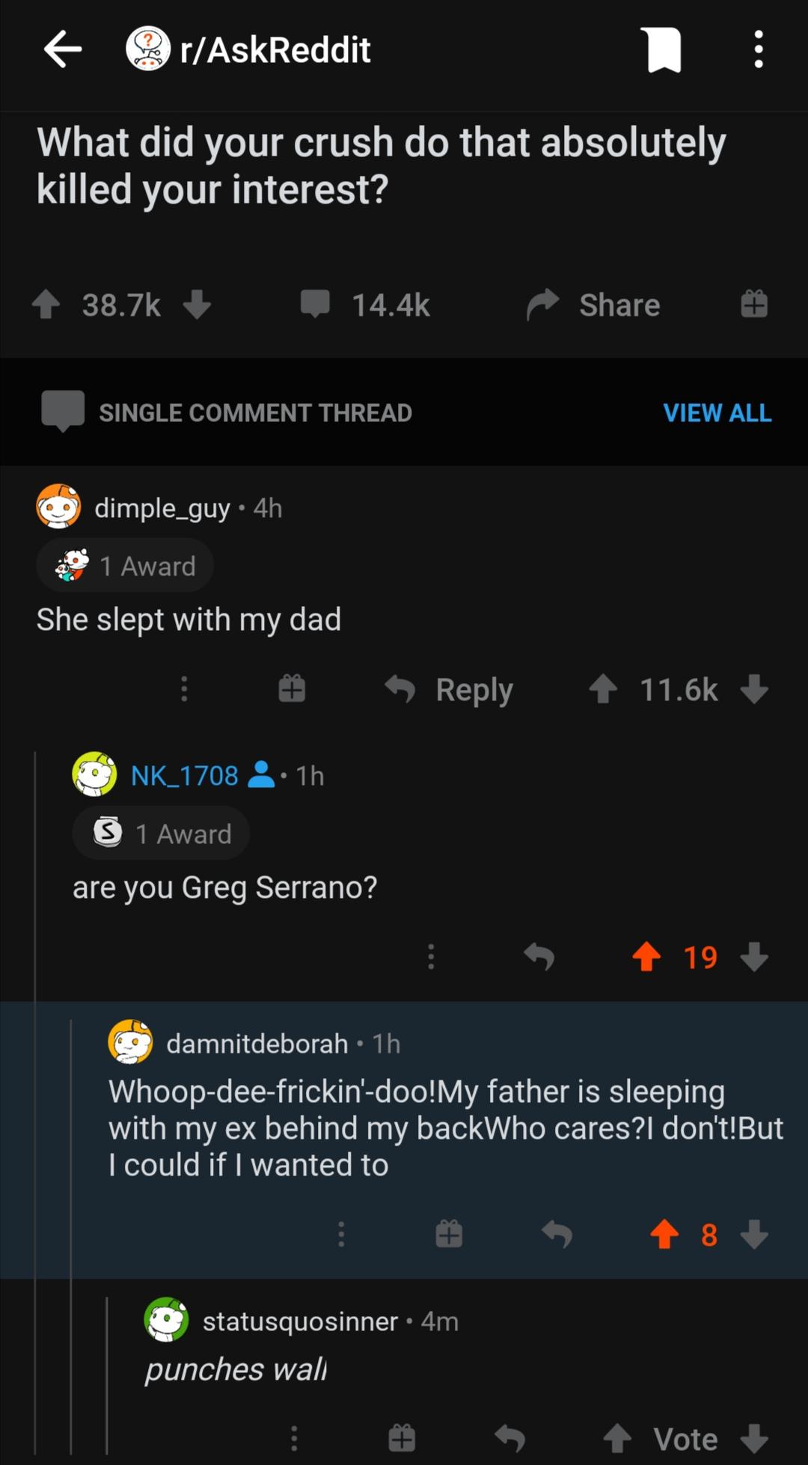Click the comments count icon
Viewport: 808px width, 1465px height.
316,304
